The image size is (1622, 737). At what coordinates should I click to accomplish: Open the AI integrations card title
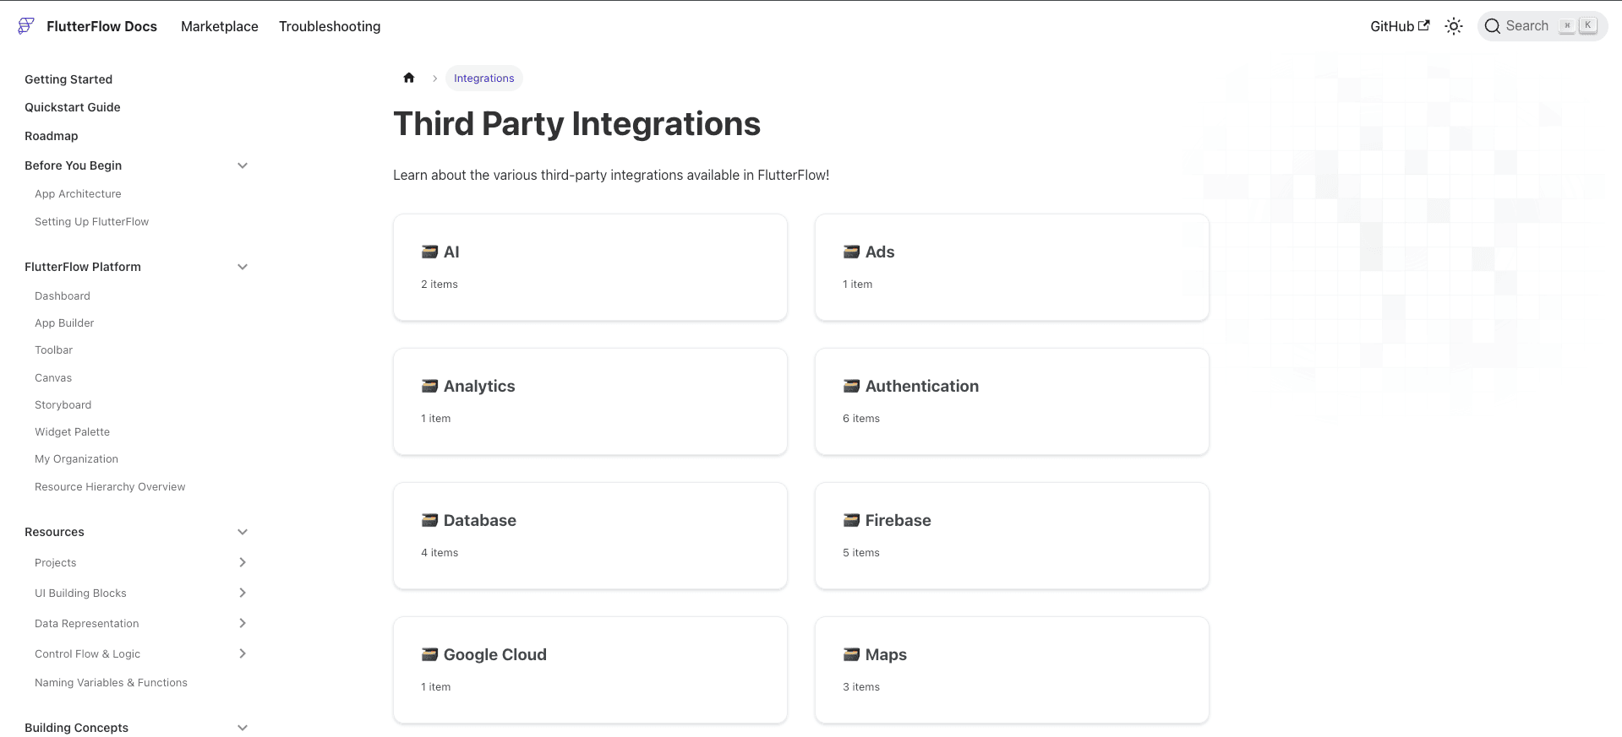point(451,252)
